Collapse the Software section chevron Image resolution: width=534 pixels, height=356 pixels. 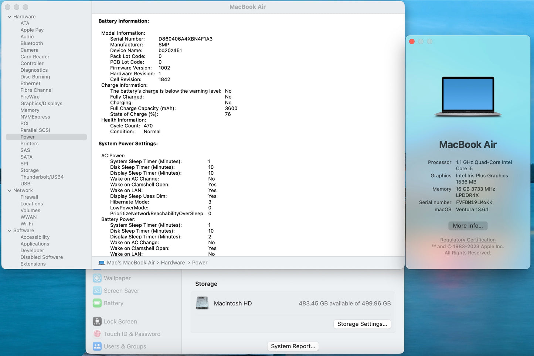(x=9, y=230)
